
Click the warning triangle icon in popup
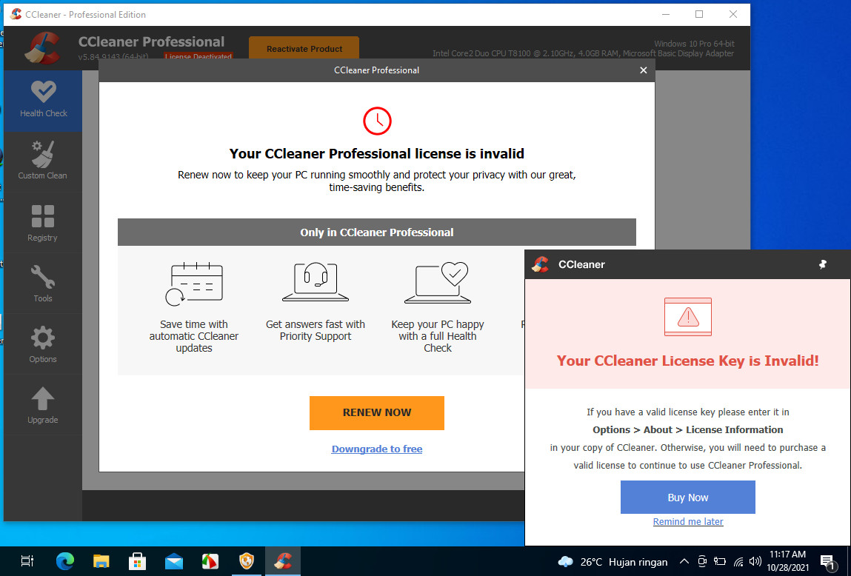(687, 317)
